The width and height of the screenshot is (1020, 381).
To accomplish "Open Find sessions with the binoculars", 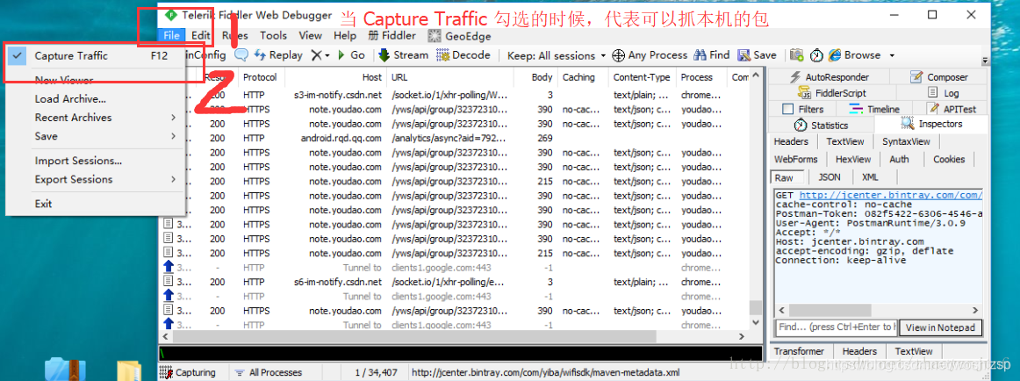I will click(712, 55).
